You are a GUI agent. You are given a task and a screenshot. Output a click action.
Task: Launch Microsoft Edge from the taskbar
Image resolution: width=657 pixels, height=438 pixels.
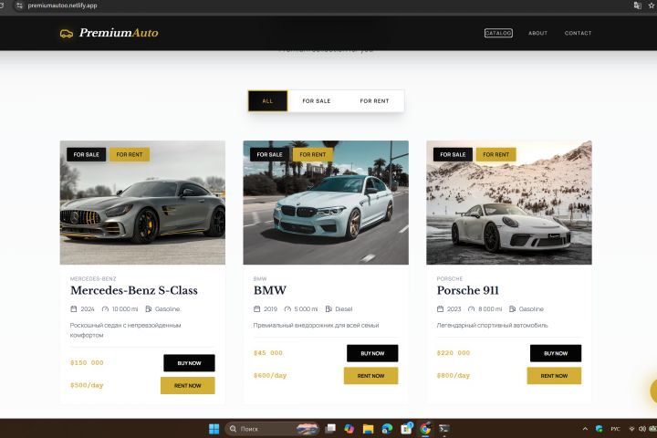(387, 428)
